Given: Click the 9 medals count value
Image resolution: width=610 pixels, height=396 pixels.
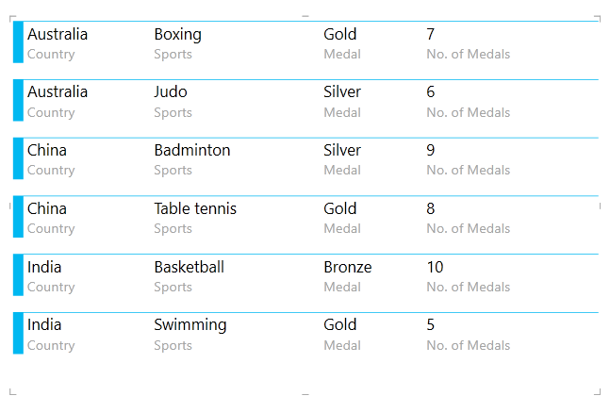Looking at the screenshot, I should click(x=430, y=151).
